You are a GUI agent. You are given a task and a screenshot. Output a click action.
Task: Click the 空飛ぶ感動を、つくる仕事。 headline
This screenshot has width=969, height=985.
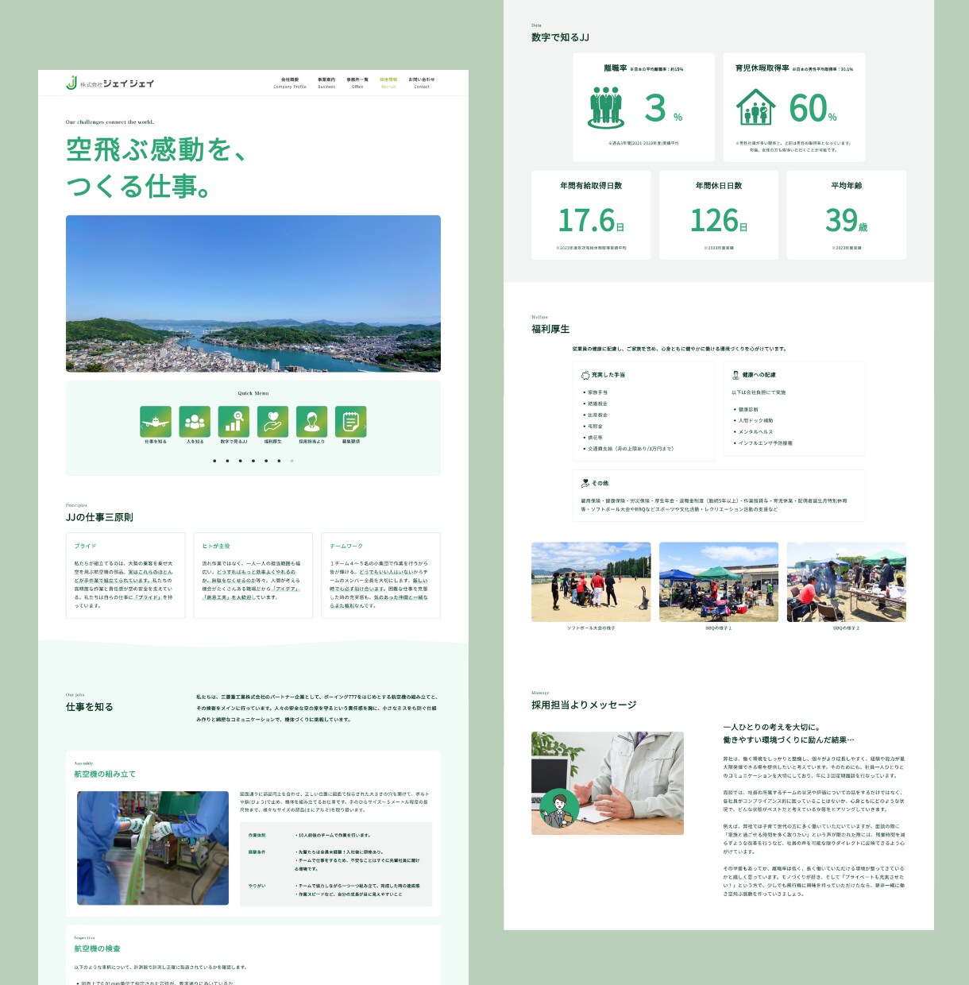[156, 168]
